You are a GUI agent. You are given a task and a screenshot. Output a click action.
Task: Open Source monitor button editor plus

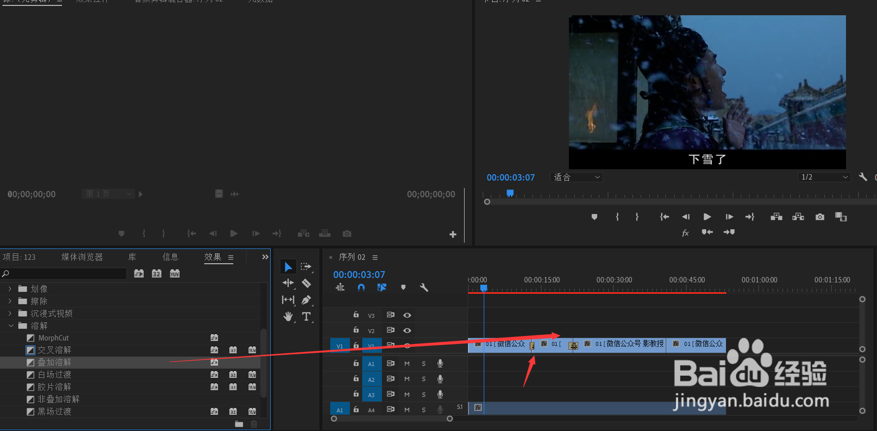click(453, 235)
